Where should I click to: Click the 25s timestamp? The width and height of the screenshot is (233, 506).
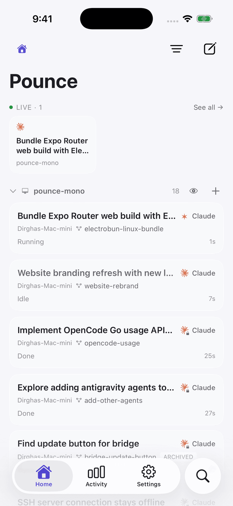tap(210, 356)
